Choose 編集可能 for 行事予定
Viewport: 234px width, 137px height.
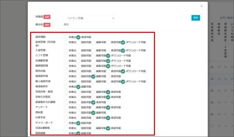pos(93,118)
